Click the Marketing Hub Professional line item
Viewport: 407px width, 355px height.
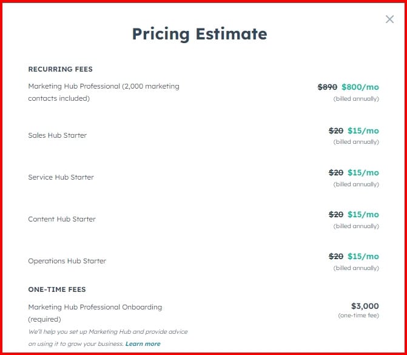coord(104,92)
